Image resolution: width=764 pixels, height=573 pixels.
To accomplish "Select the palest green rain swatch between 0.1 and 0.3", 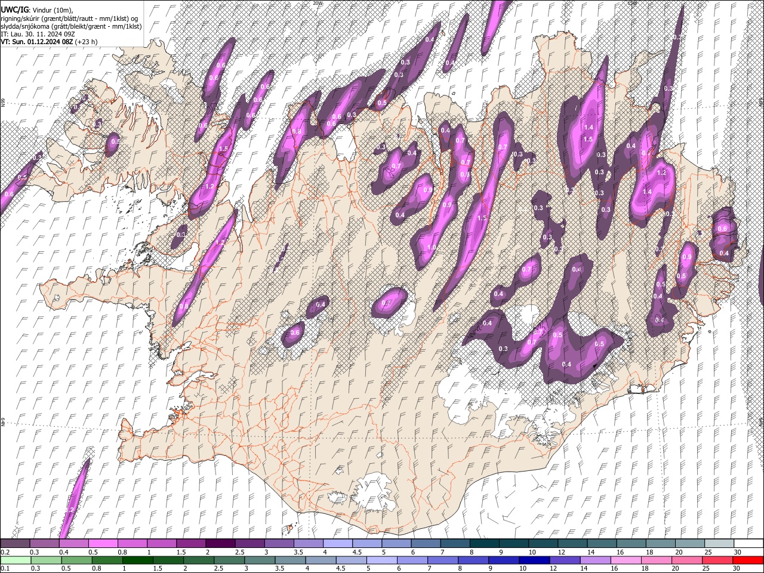I will [x=16, y=560].
